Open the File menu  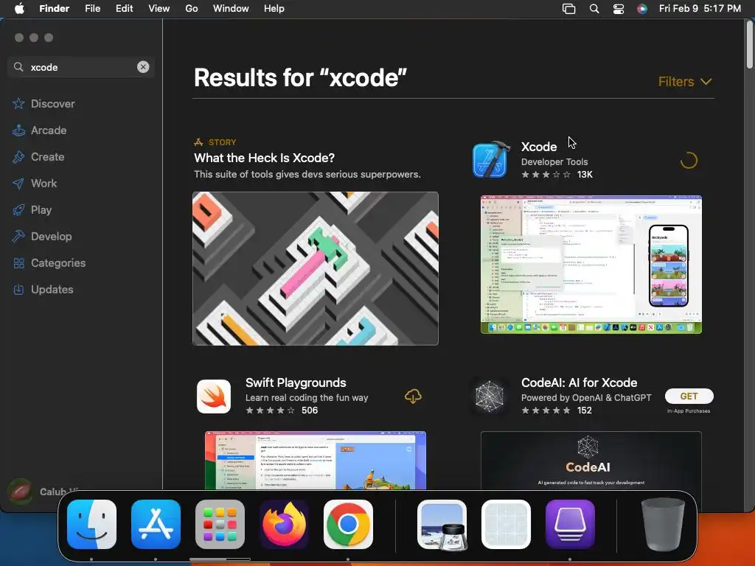(x=92, y=9)
